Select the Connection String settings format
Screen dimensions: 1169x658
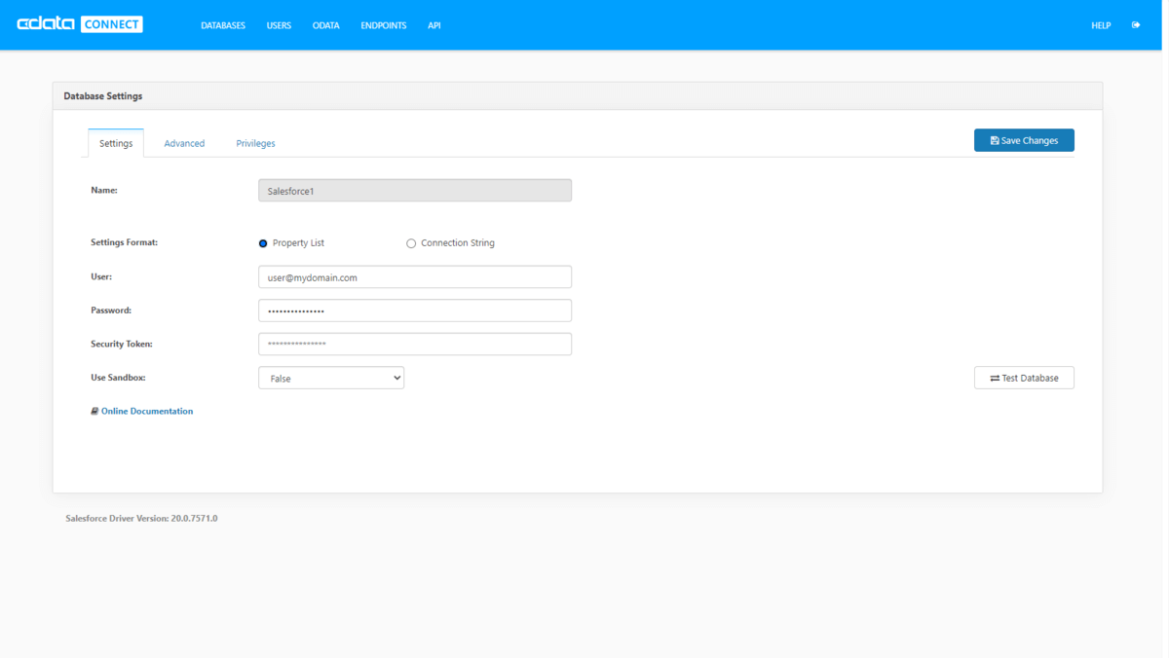coord(411,243)
